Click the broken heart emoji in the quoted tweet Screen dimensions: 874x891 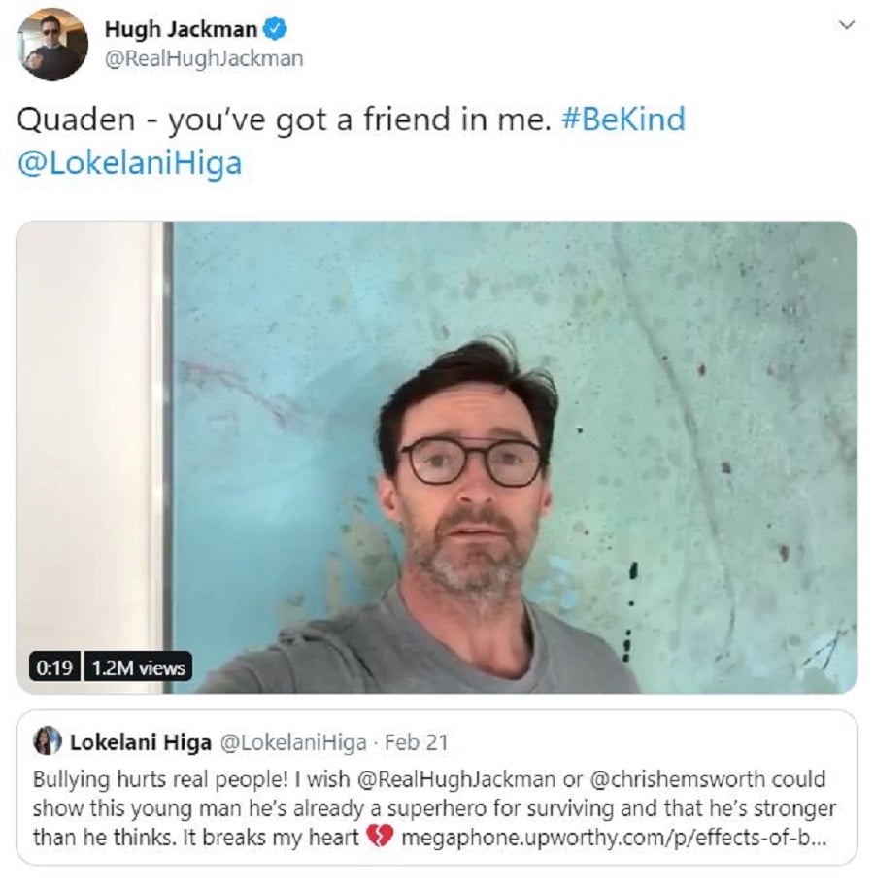click(380, 837)
